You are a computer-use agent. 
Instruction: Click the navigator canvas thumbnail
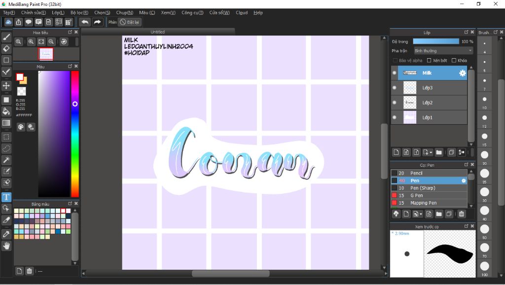46,54
